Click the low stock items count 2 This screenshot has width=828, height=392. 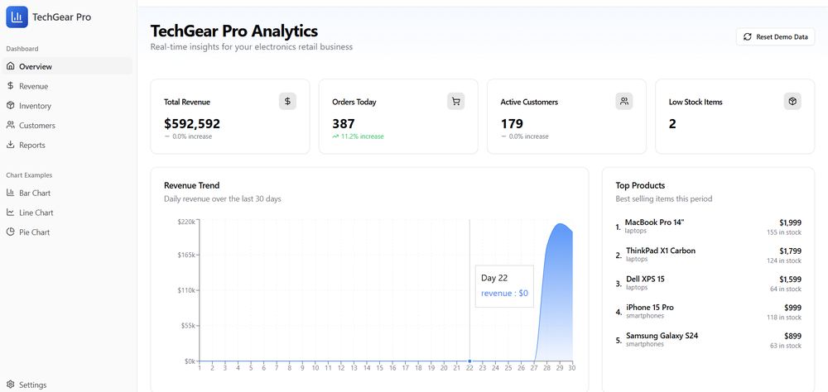672,123
